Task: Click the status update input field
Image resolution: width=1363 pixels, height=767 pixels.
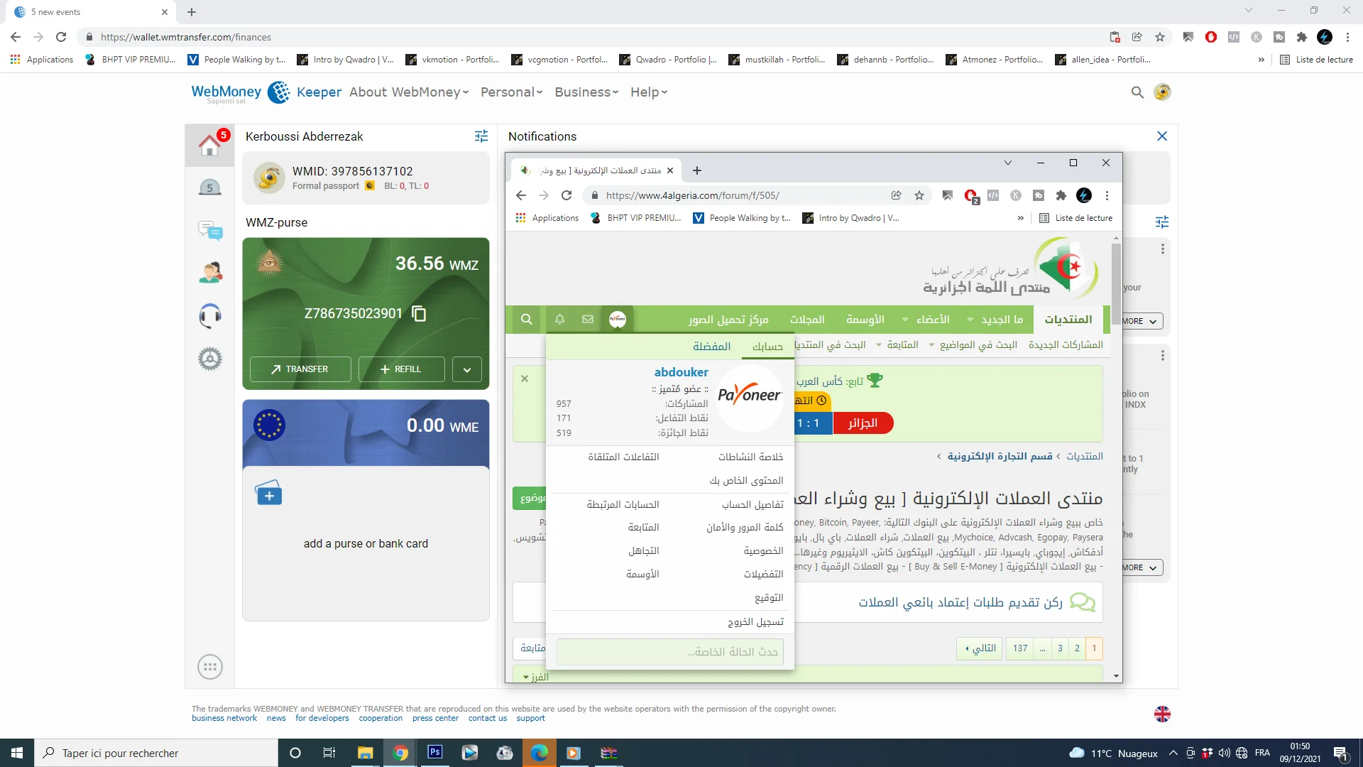Action: coord(669,652)
